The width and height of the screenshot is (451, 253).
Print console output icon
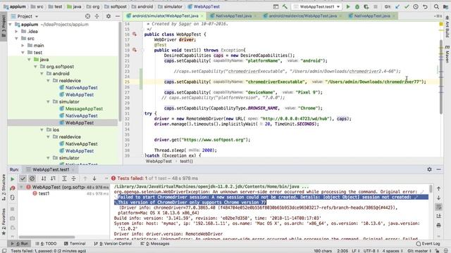438,225
